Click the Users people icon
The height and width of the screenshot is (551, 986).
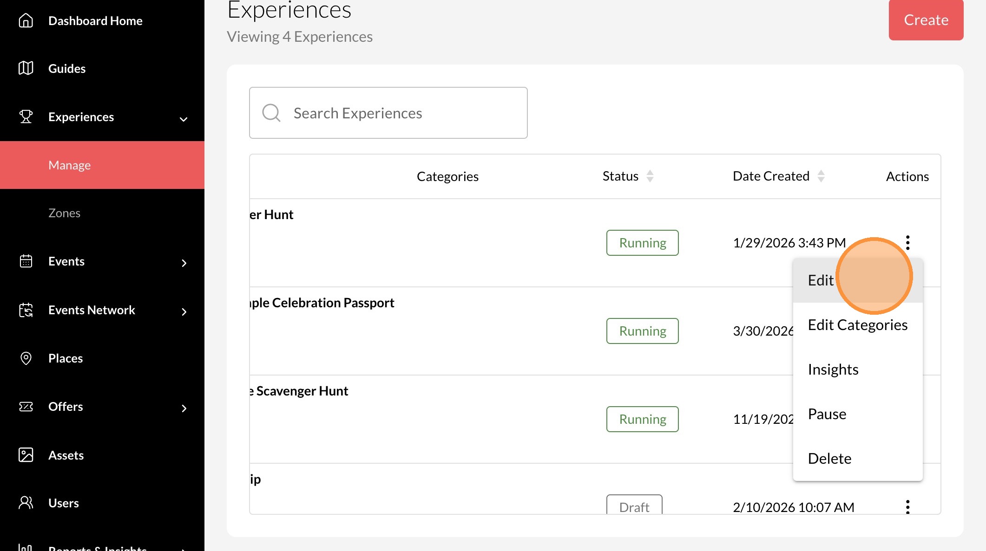(x=26, y=503)
